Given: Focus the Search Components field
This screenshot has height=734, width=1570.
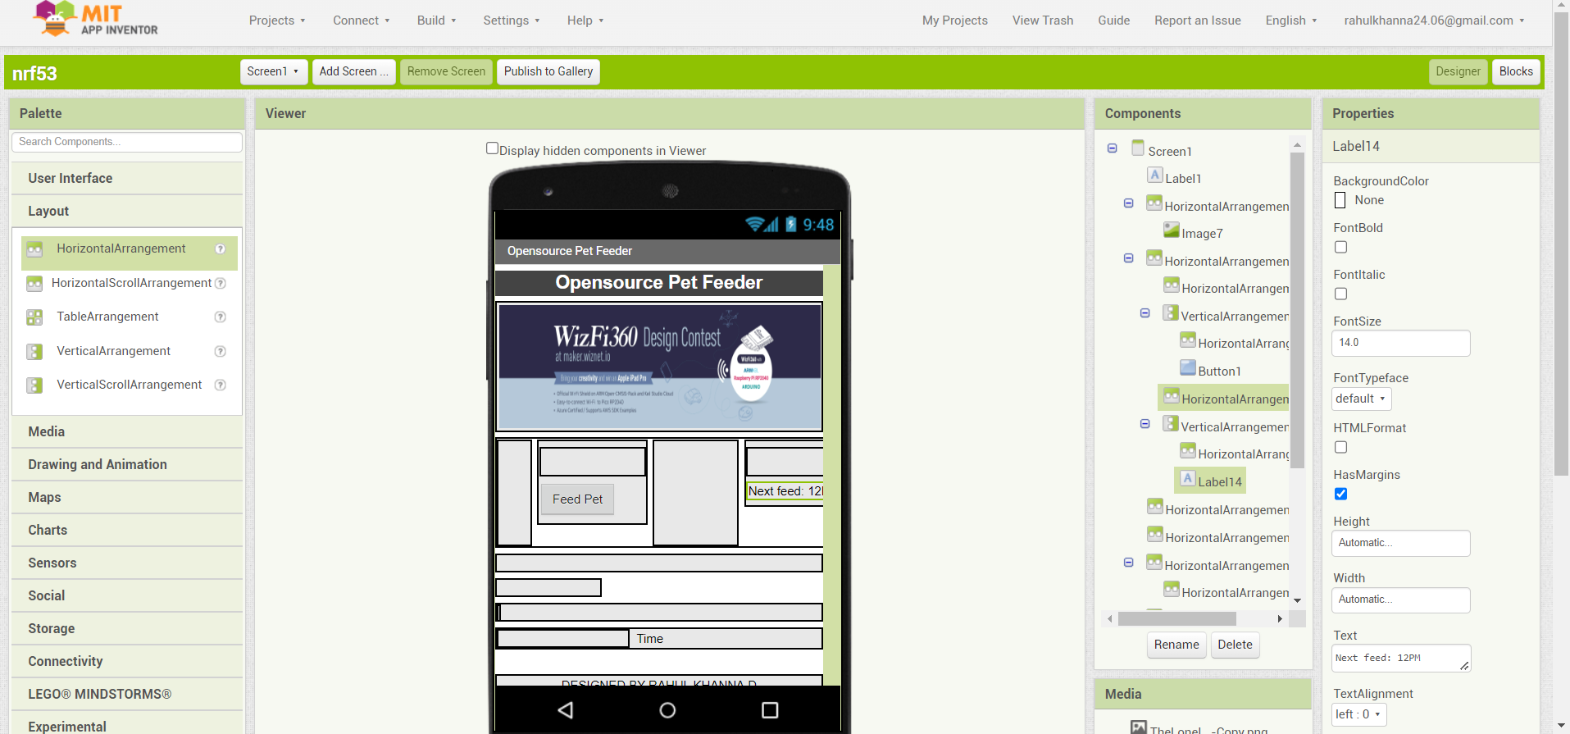Looking at the screenshot, I should tap(127, 142).
